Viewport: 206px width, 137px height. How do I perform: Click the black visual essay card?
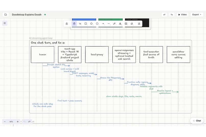[146, 23]
